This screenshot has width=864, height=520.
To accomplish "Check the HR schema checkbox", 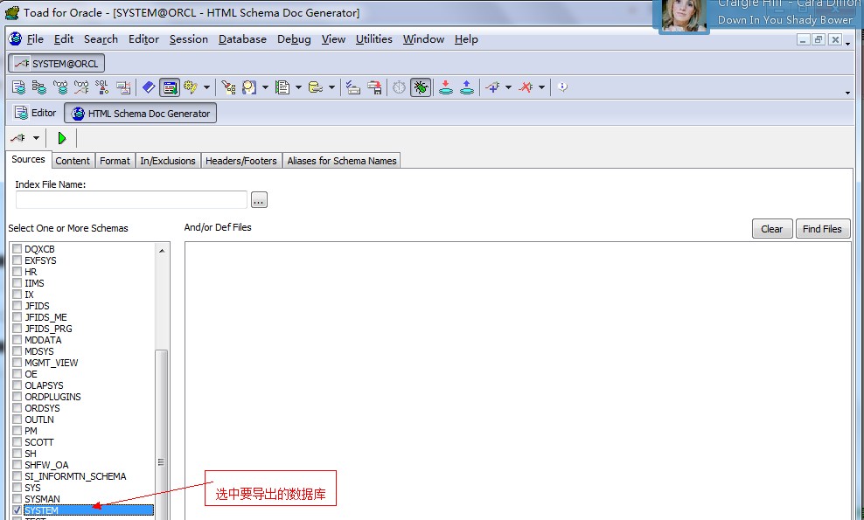I will pyautogui.click(x=17, y=272).
